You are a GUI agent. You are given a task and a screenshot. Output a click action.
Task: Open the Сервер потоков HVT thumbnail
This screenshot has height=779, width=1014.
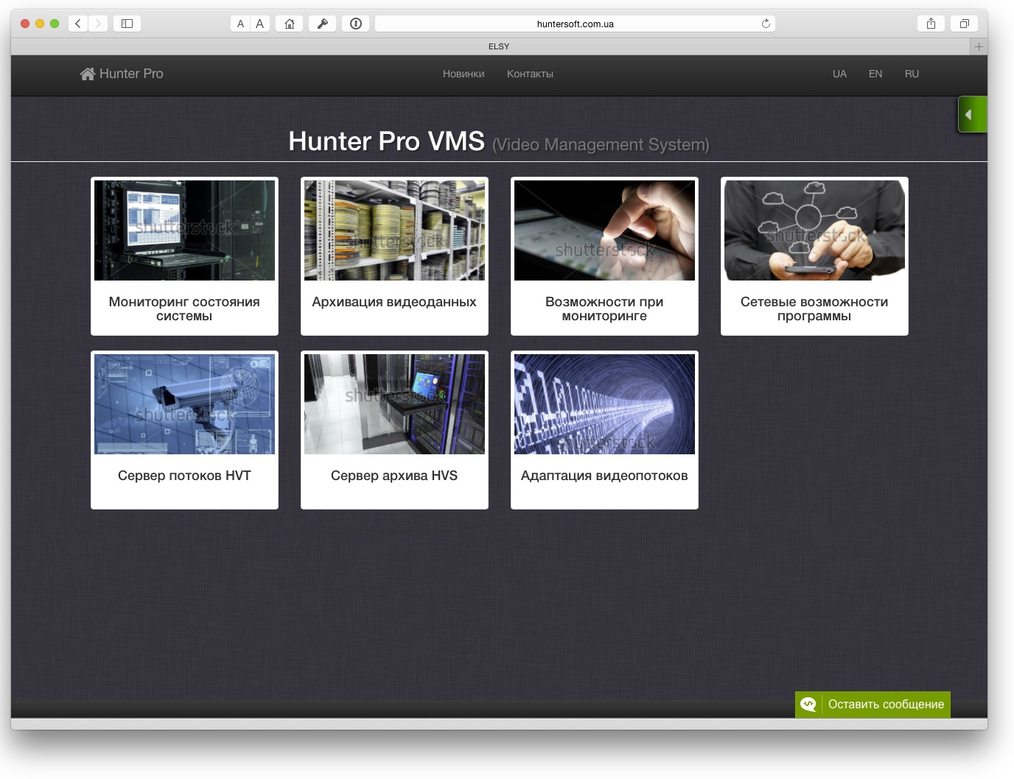(x=184, y=404)
